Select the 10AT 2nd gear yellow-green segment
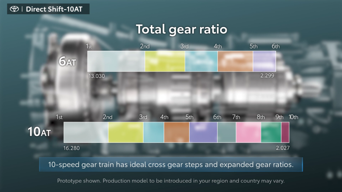 (126, 132)
